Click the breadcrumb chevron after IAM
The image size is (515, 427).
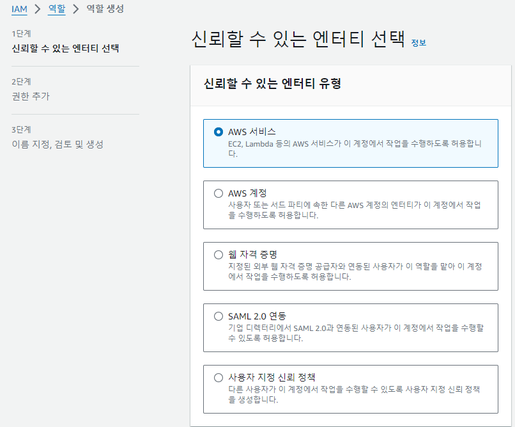[x=38, y=9]
